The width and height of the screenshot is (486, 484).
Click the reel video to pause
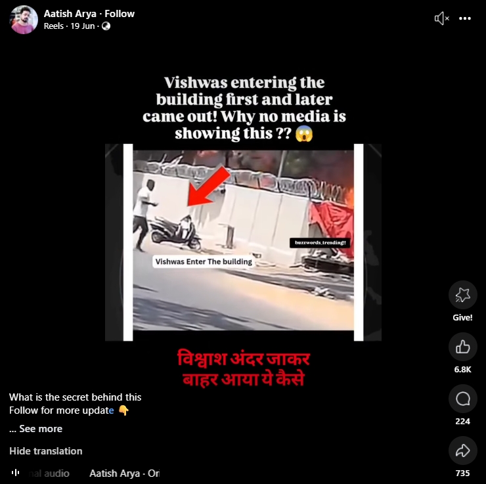pyautogui.click(x=243, y=242)
